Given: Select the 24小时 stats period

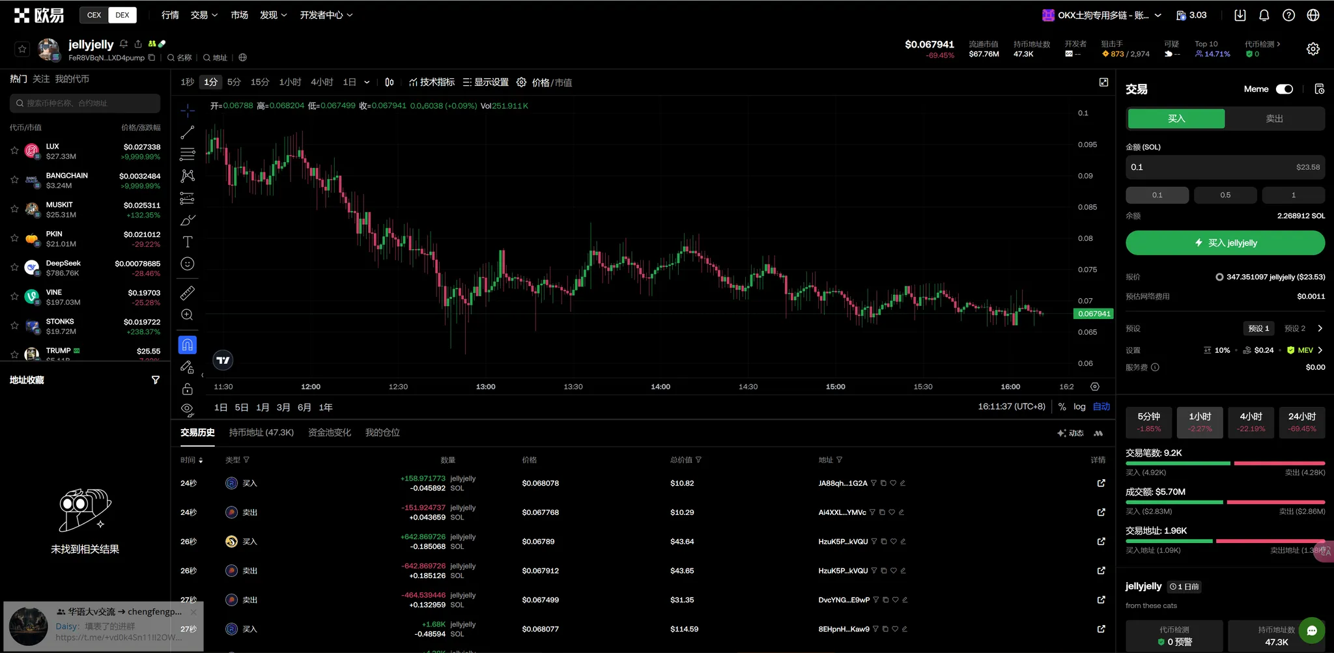Looking at the screenshot, I should (1302, 423).
